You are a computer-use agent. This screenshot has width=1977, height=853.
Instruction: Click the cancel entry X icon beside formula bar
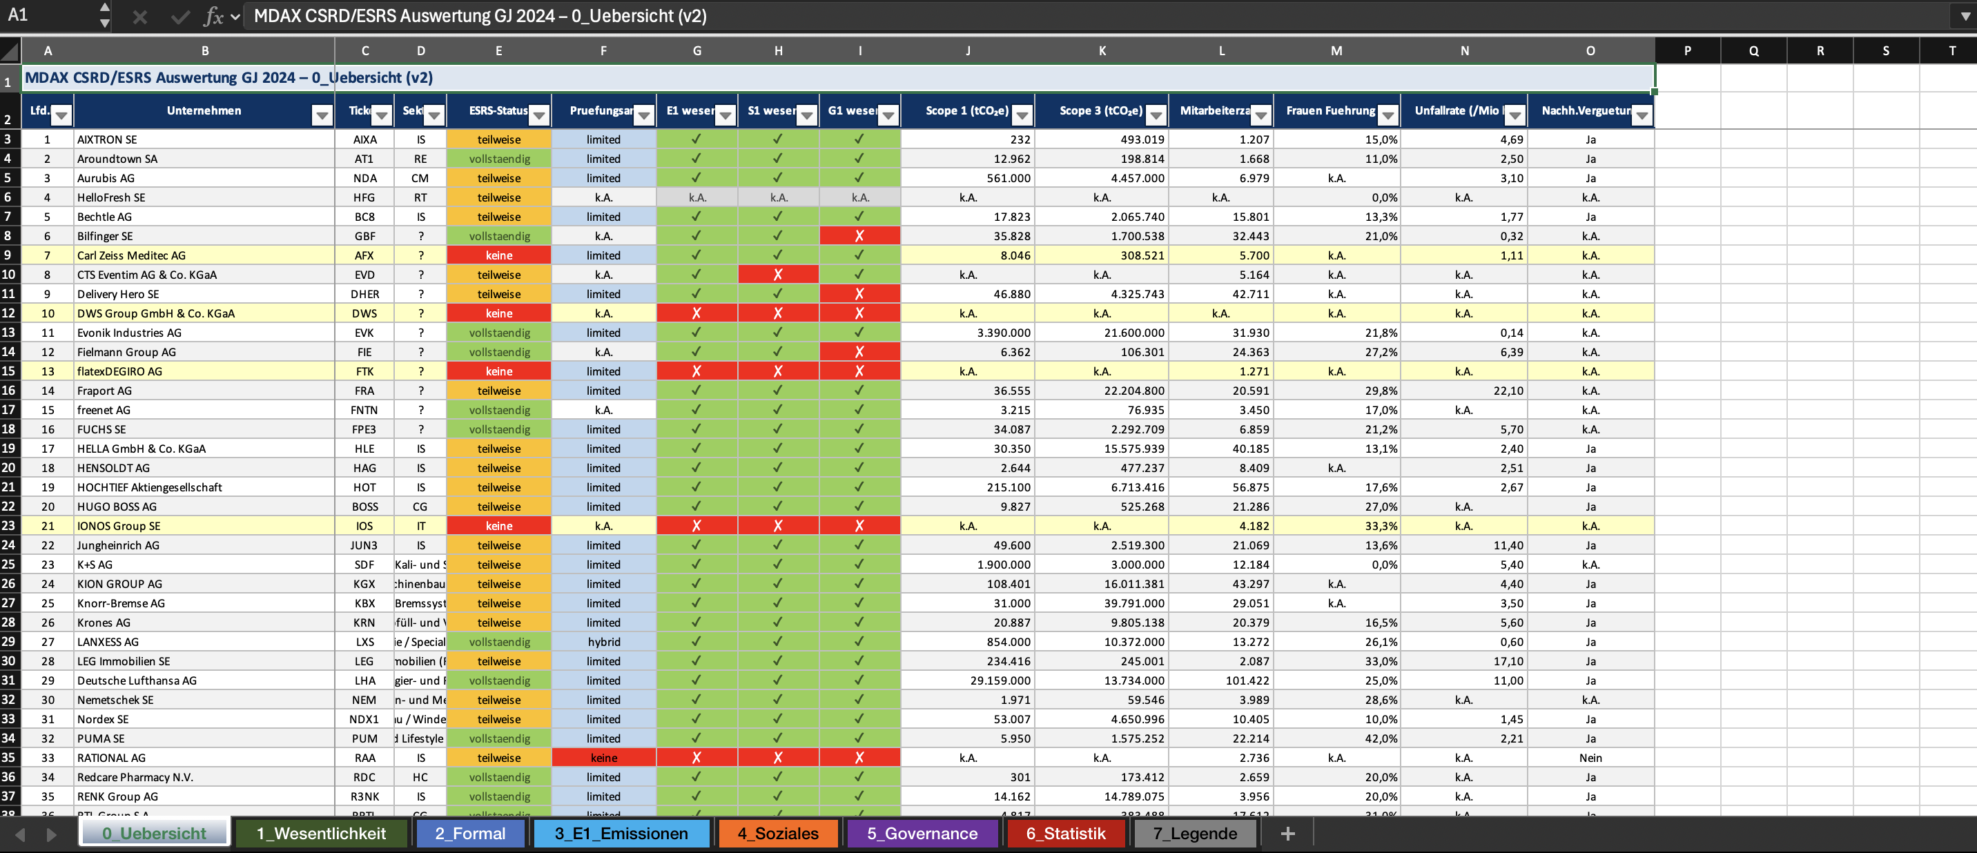point(142,15)
